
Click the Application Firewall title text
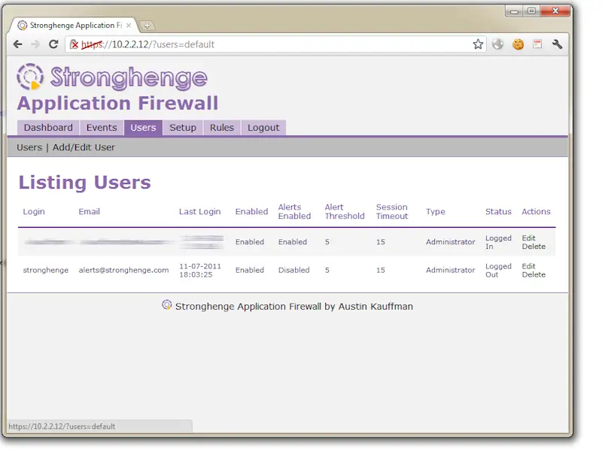[x=118, y=104]
